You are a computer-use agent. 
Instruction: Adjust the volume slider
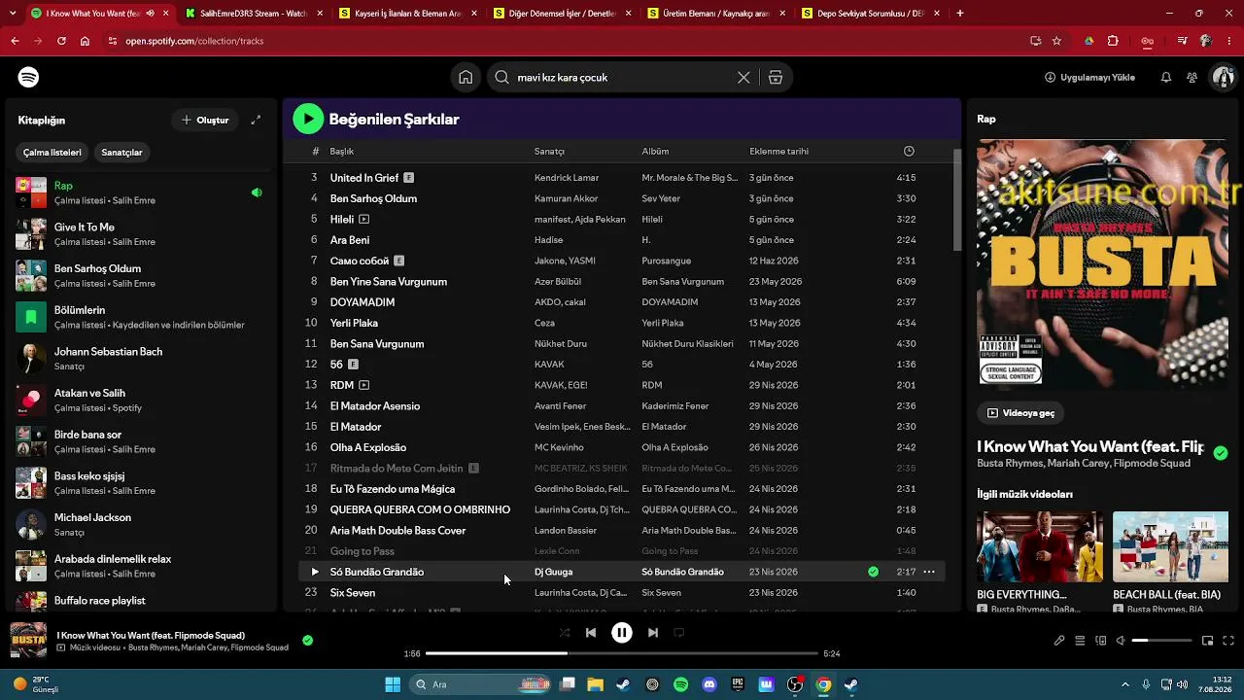(1162, 641)
